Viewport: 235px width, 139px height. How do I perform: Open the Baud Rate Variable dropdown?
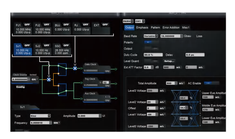click(151, 36)
